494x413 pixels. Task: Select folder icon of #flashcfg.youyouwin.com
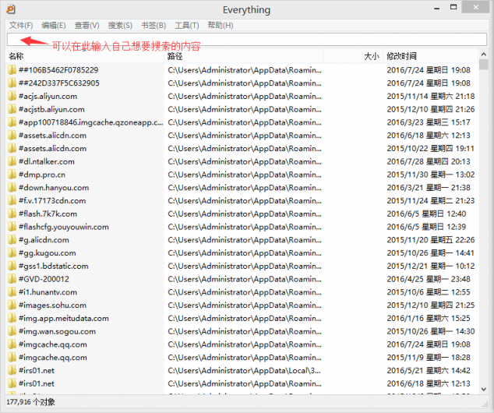[12, 227]
